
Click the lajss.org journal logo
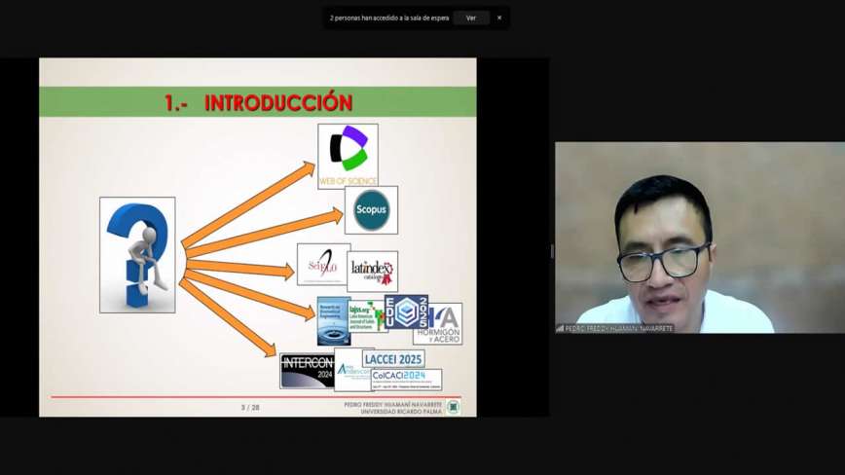tap(367, 316)
